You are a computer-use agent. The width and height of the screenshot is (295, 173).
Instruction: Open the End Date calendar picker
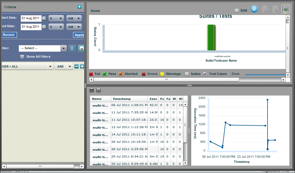[x=44, y=27]
